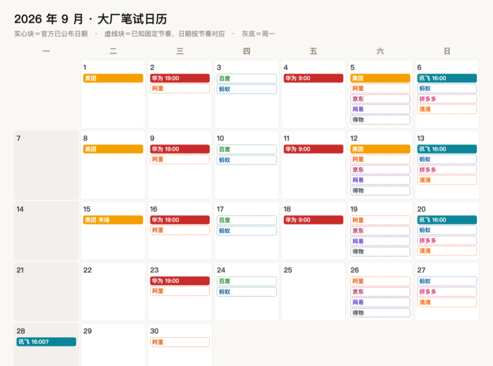Click the 美团 event on September 8
Screen dimensions: 493x366
(113, 149)
